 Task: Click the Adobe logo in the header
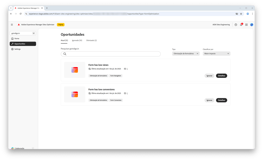19,25
